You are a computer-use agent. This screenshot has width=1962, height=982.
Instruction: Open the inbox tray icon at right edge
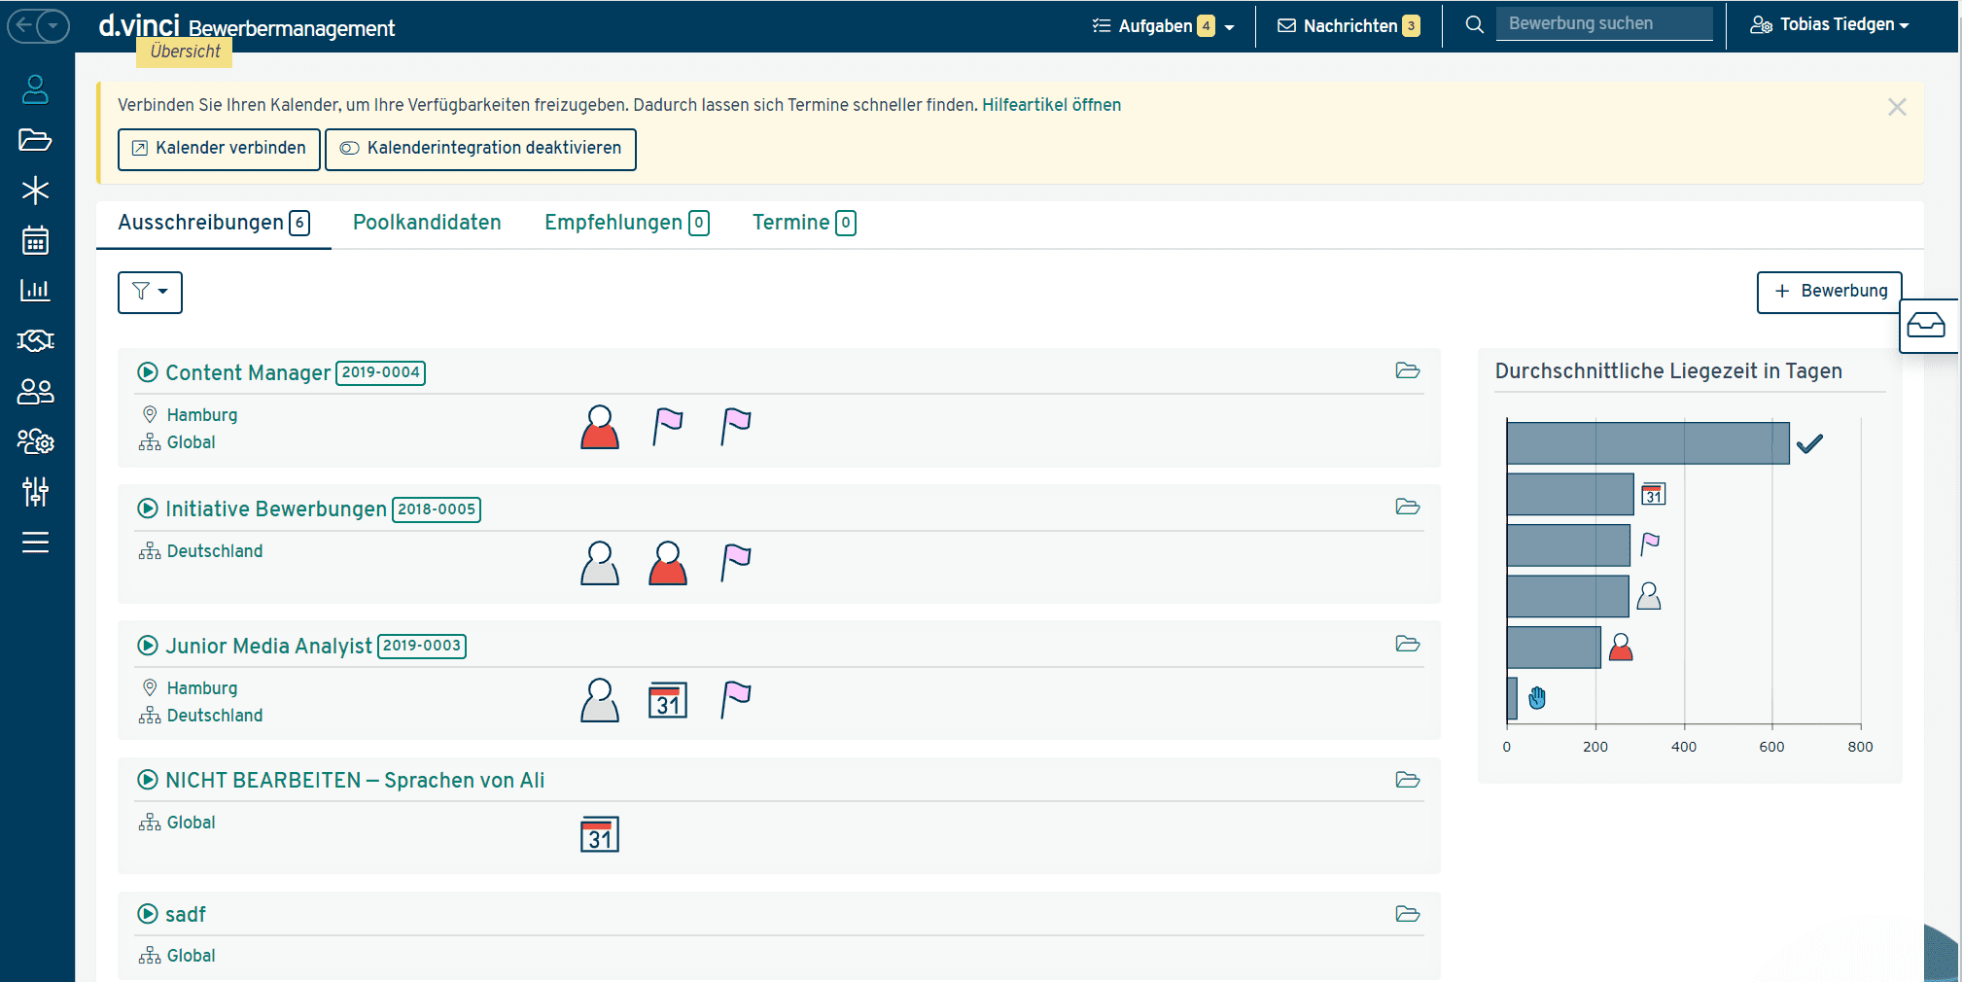coord(1925,326)
